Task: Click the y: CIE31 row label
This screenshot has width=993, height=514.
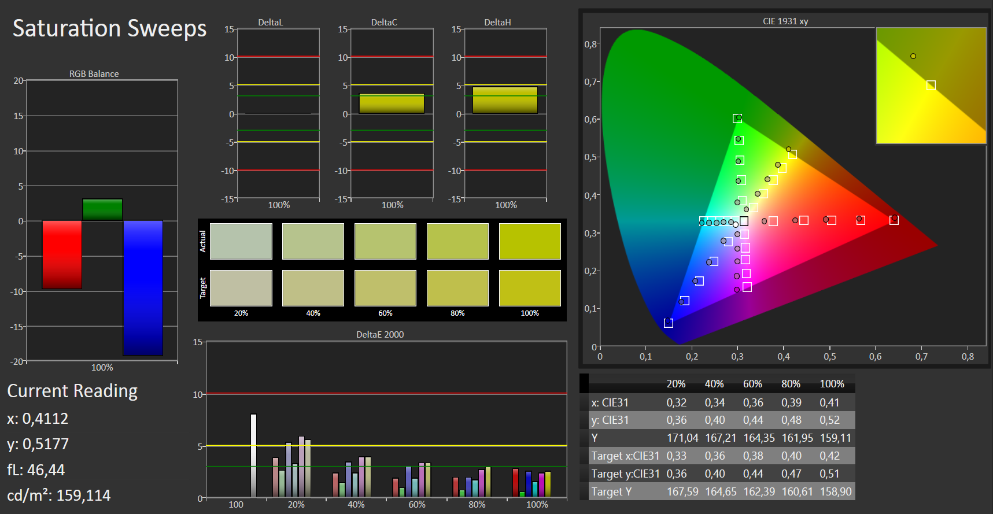Action: [610, 420]
